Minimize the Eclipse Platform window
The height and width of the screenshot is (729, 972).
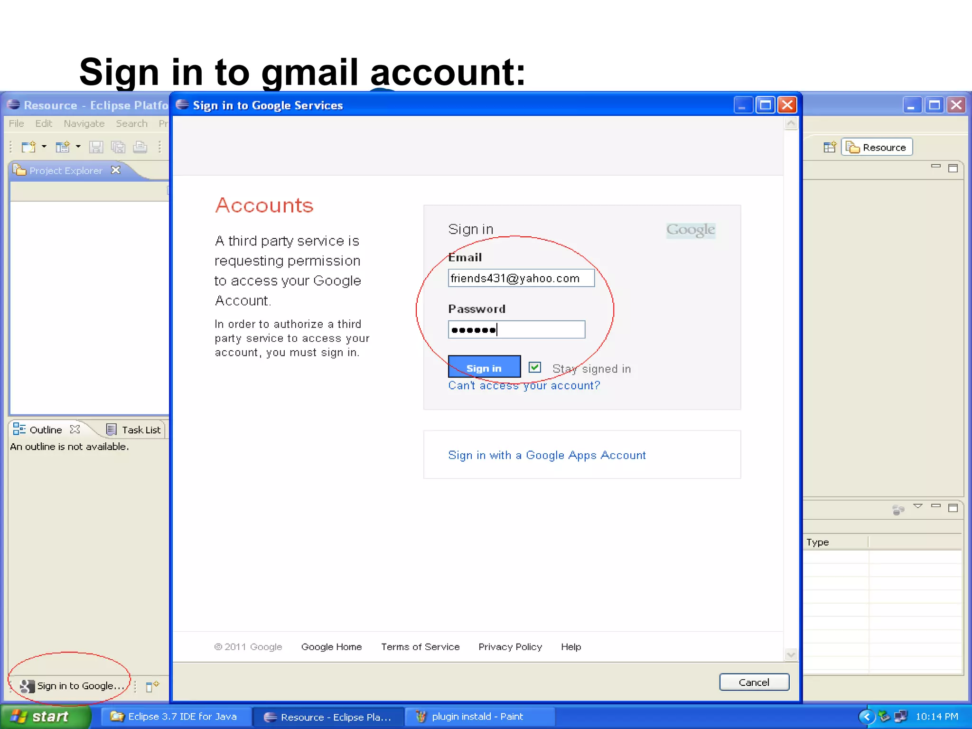[x=912, y=105]
